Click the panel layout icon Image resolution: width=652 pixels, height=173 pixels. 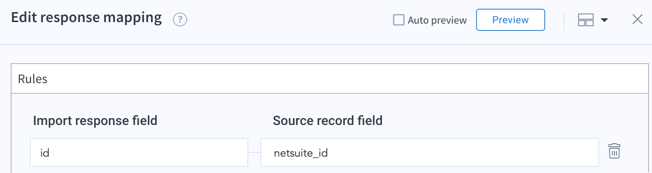[x=585, y=20]
